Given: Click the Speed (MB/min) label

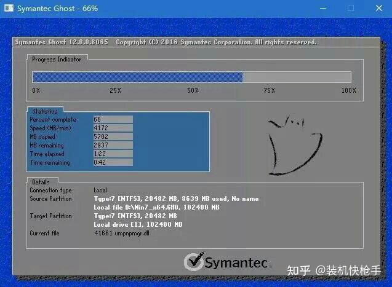Looking at the screenshot, I should (x=50, y=128).
